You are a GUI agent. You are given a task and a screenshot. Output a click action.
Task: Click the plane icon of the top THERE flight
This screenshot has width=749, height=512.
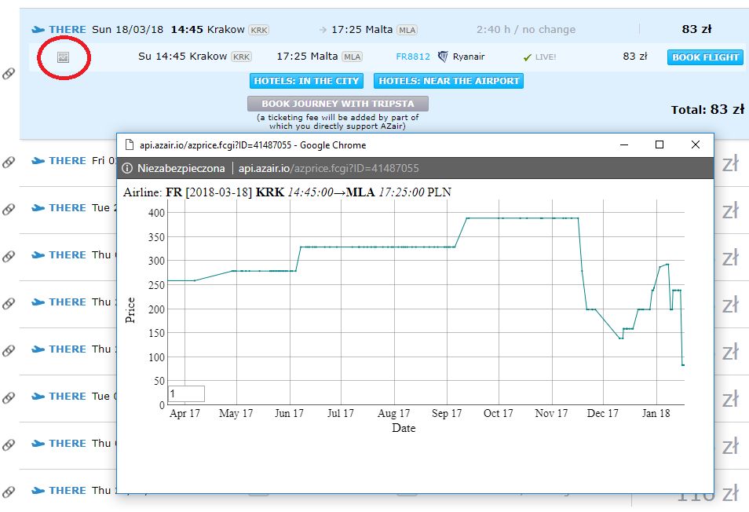[x=38, y=30]
